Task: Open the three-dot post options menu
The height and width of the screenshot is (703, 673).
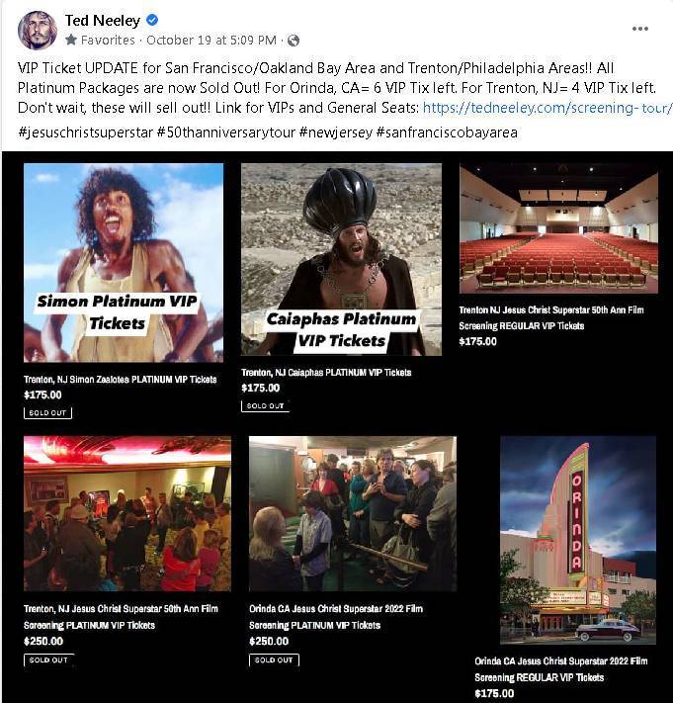Action: (639, 29)
